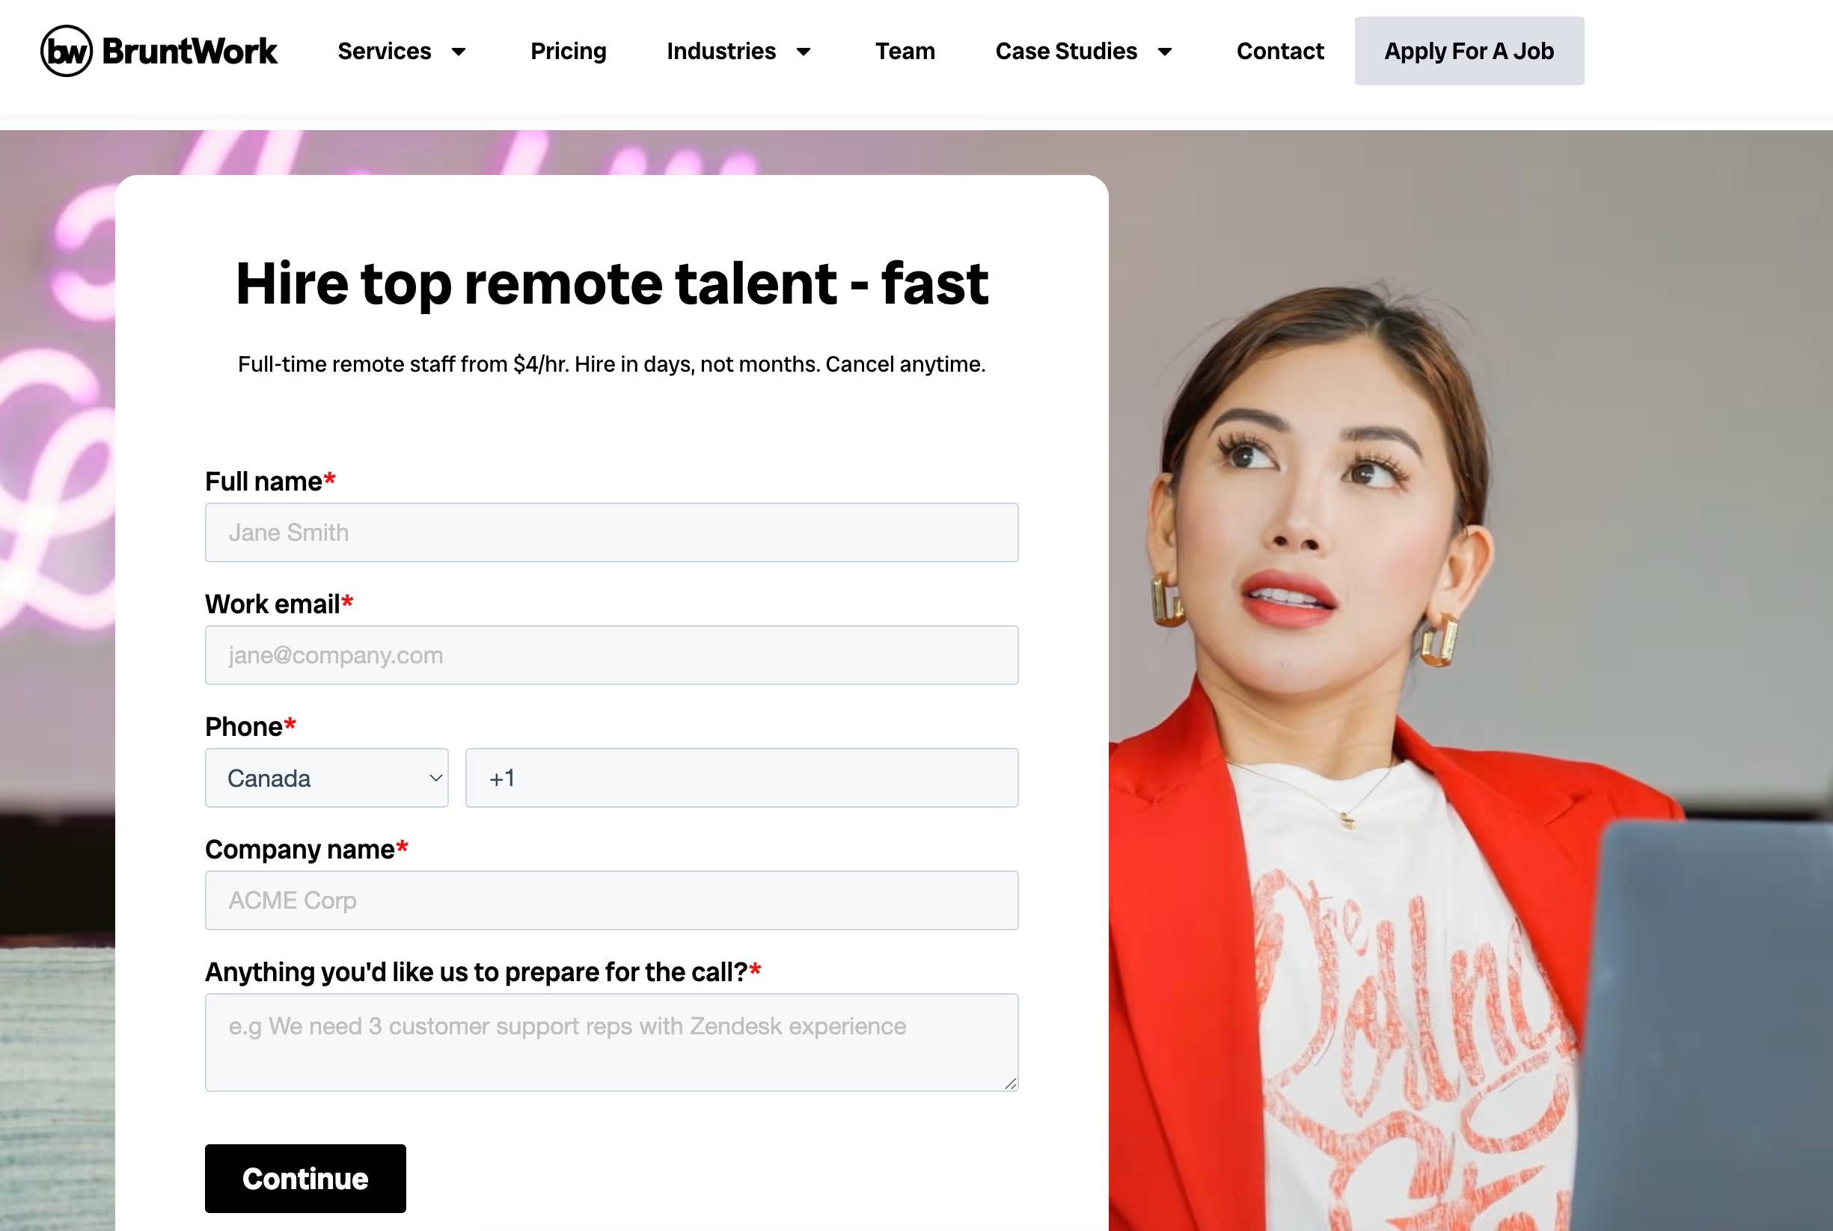
Task: Open the Services menu
Action: point(384,51)
